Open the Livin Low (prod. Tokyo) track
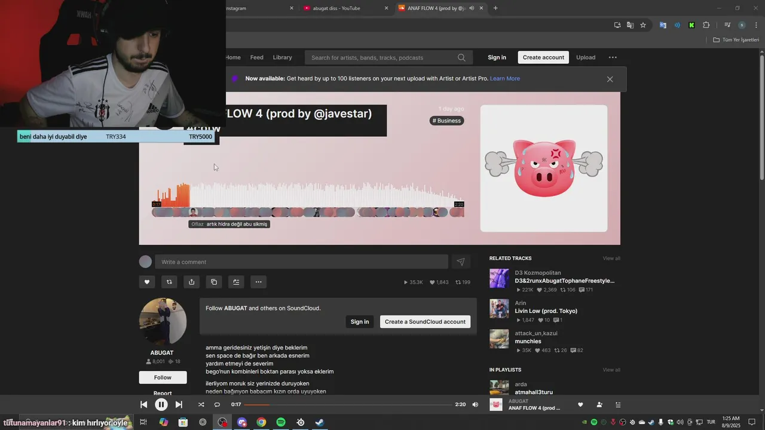 tap(546, 311)
